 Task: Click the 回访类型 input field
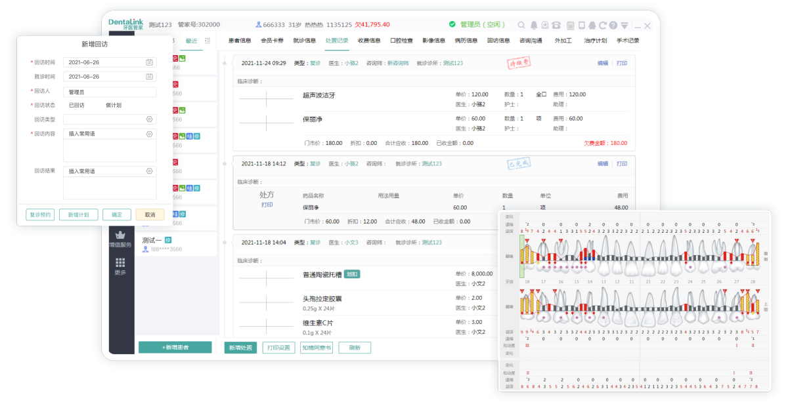(x=110, y=119)
